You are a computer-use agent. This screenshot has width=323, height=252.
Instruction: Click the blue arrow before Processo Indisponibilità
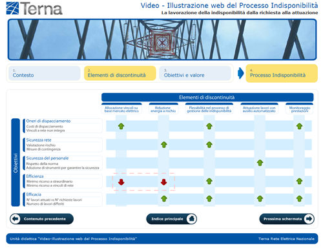point(240,73)
